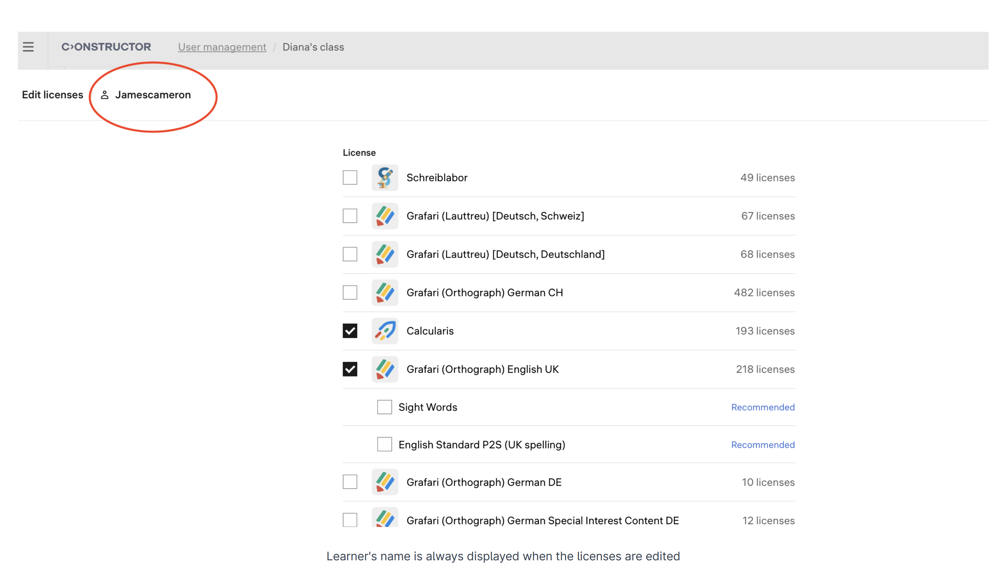Tick the Sight Words checkbox
The width and height of the screenshot is (1005, 564).
click(x=384, y=407)
